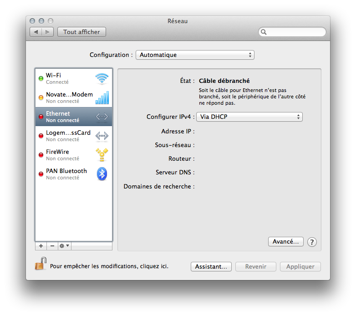Image resolution: width=356 pixels, height=316 pixels.
Task: Click the Avancé... button
Action: [x=285, y=242]
